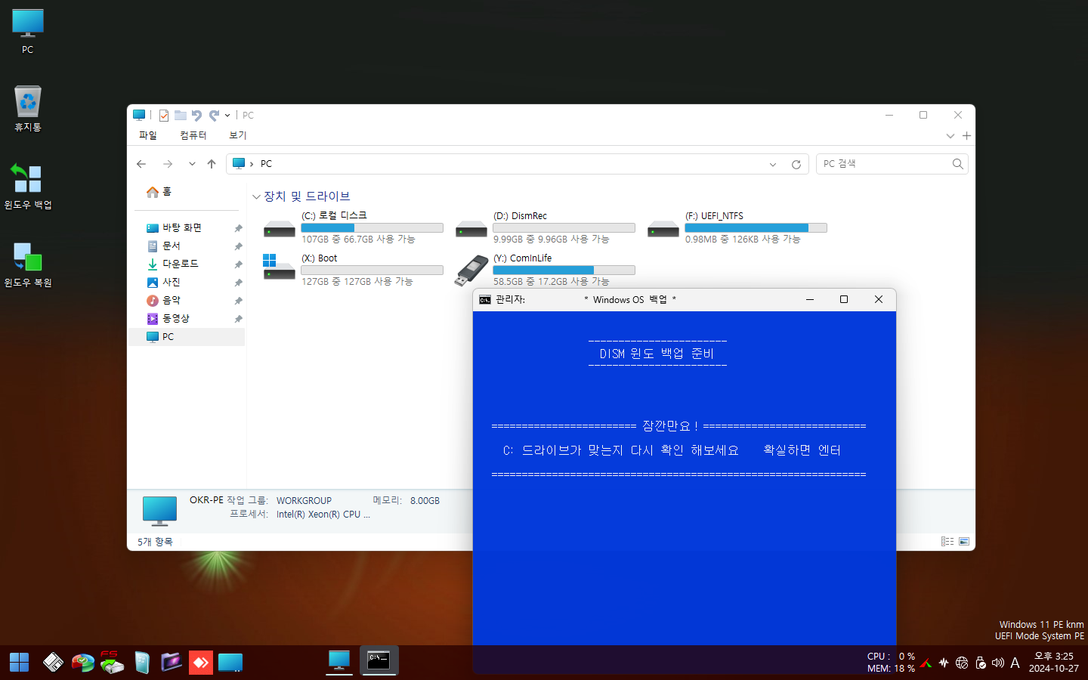Select the (Y:) ComInLife USB drive
This screenshot has height=680, width=1088.
click(545, 270)
